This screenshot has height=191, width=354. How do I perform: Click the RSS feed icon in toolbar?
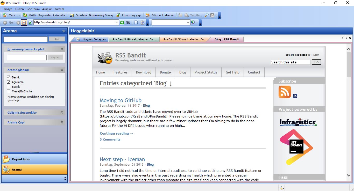click(212, 15)
